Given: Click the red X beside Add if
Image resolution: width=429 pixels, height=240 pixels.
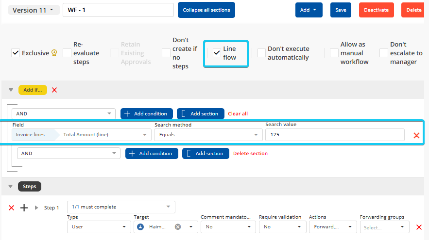Looking at the screenshot, I should click(54, 90).
